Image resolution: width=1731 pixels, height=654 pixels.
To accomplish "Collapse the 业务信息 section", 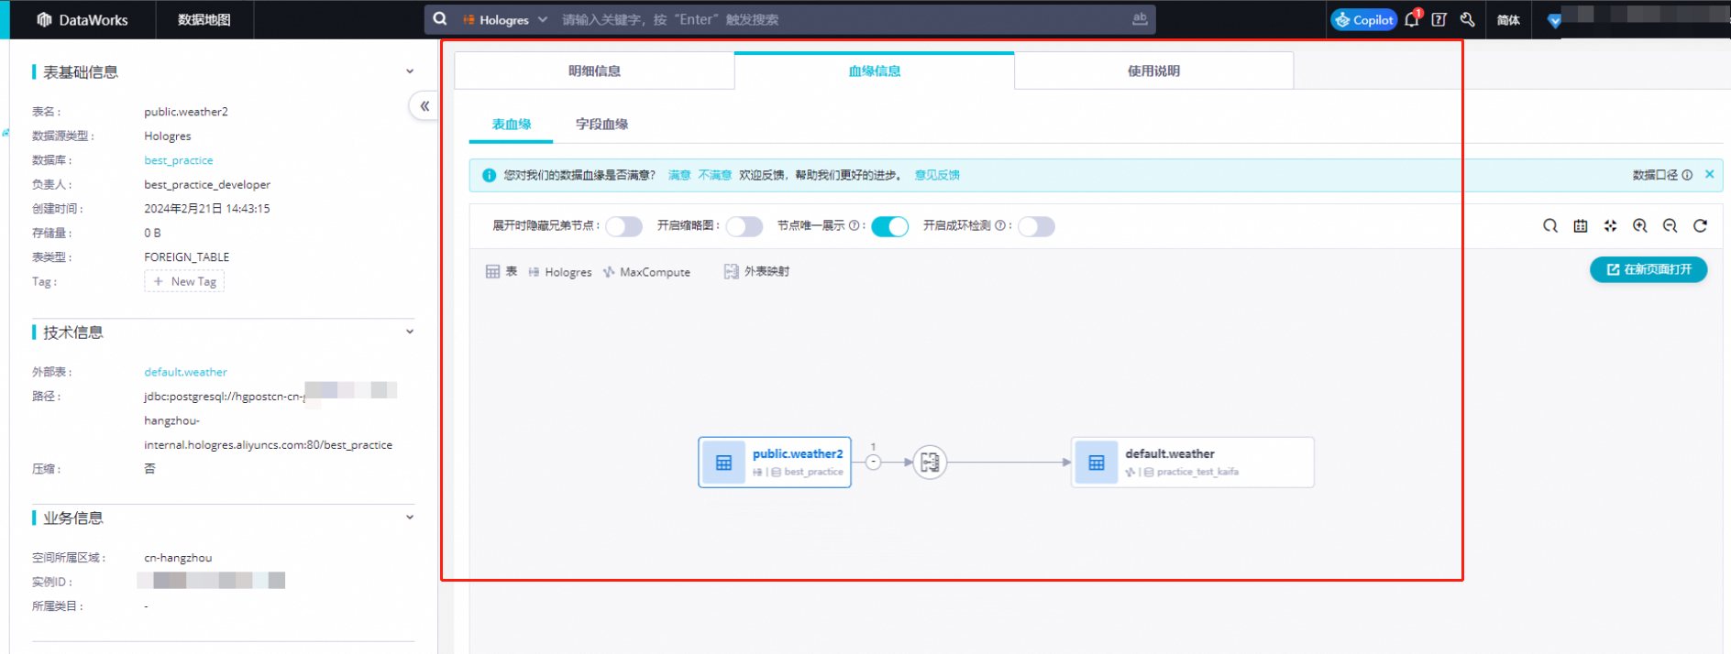I will 410,518.
